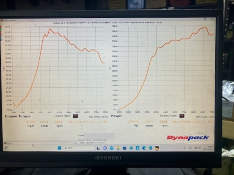
Task: Open the Mail app on the taskbar
Action: 112,148
